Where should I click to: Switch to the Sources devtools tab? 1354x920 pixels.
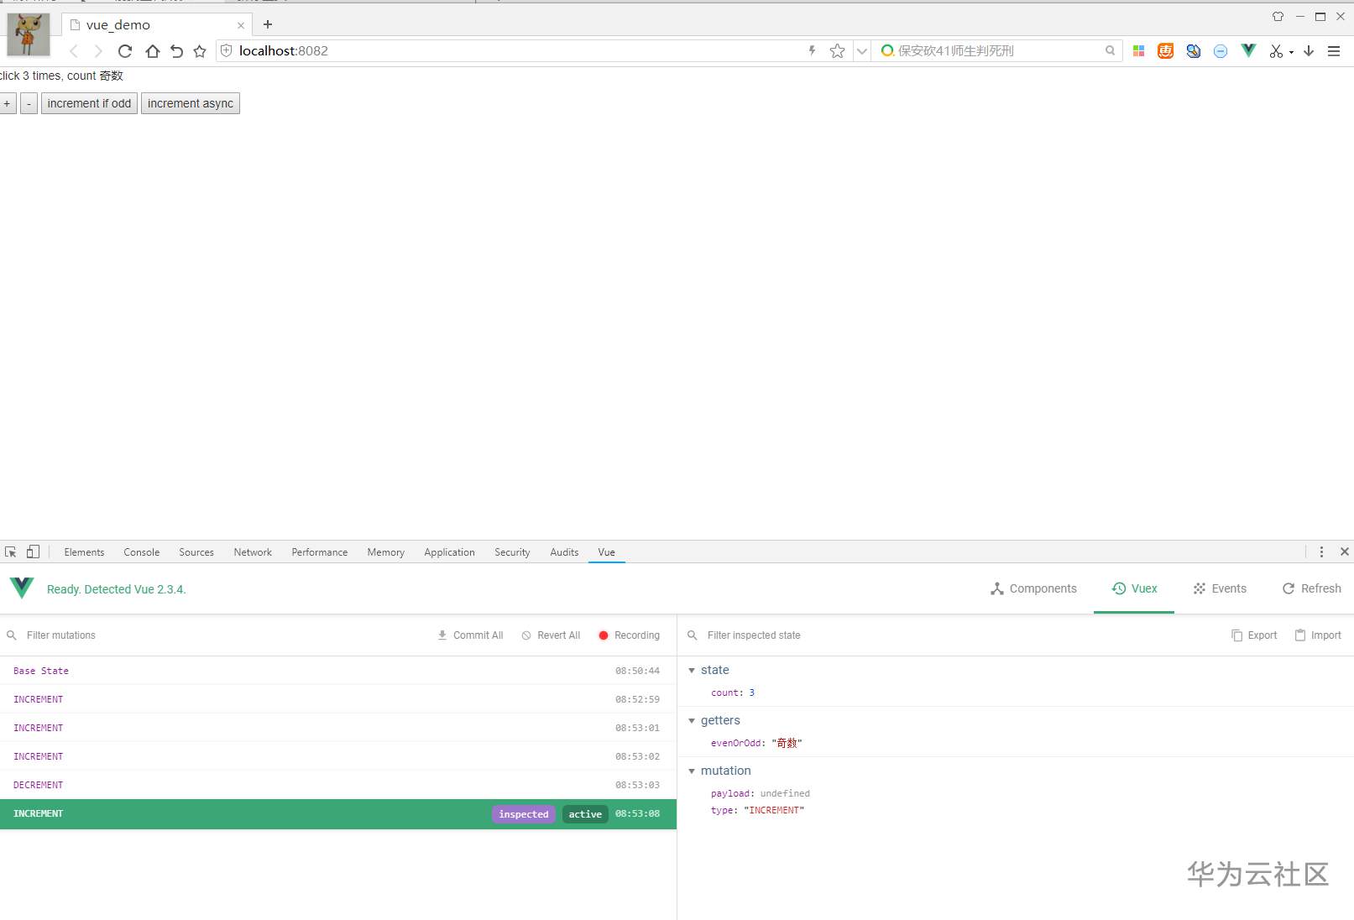pyautogui.click(x=196, y=552)
